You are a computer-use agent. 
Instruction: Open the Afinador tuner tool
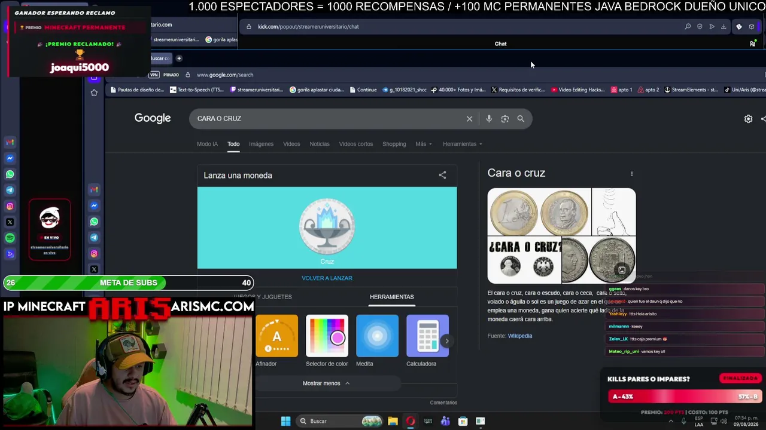coord(276,341)
